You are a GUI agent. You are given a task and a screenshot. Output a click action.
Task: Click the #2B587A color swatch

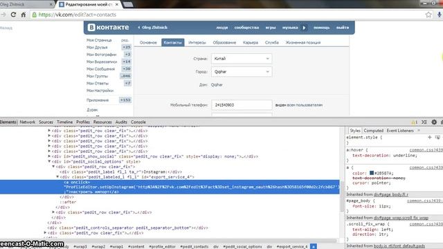point(372,173)
